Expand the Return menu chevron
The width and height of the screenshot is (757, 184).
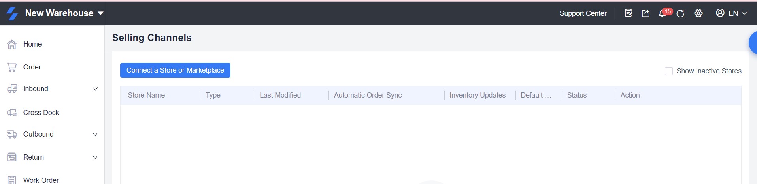[x=95, y=157]
